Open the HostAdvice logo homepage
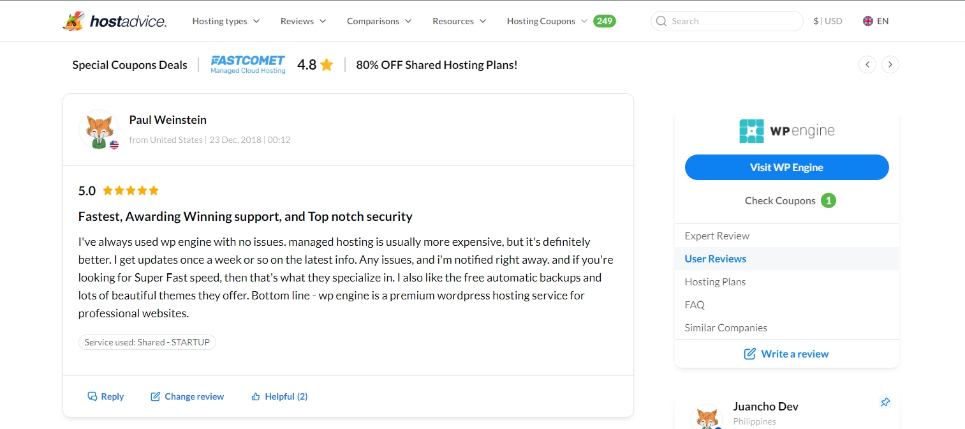965x429 pixels. (115, 21)
